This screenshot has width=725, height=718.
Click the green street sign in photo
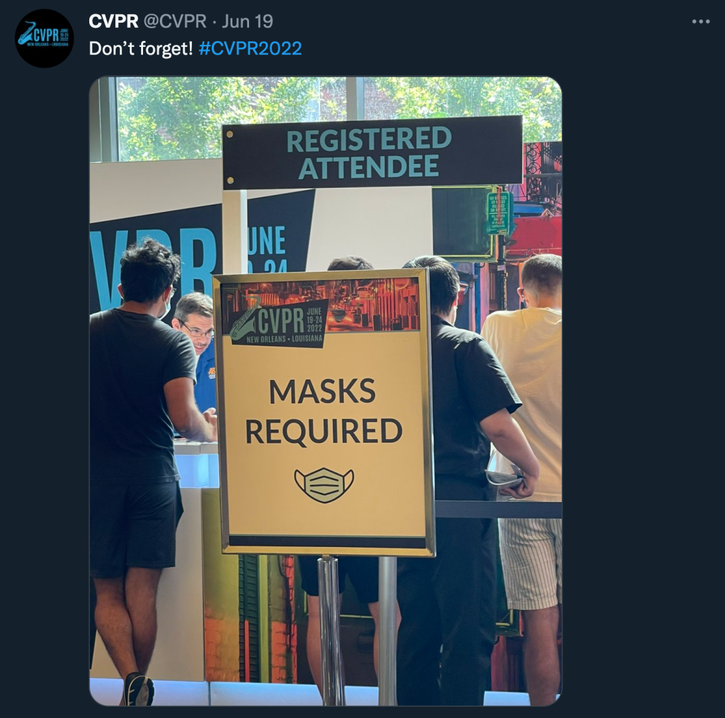click(x=497, y=213)
